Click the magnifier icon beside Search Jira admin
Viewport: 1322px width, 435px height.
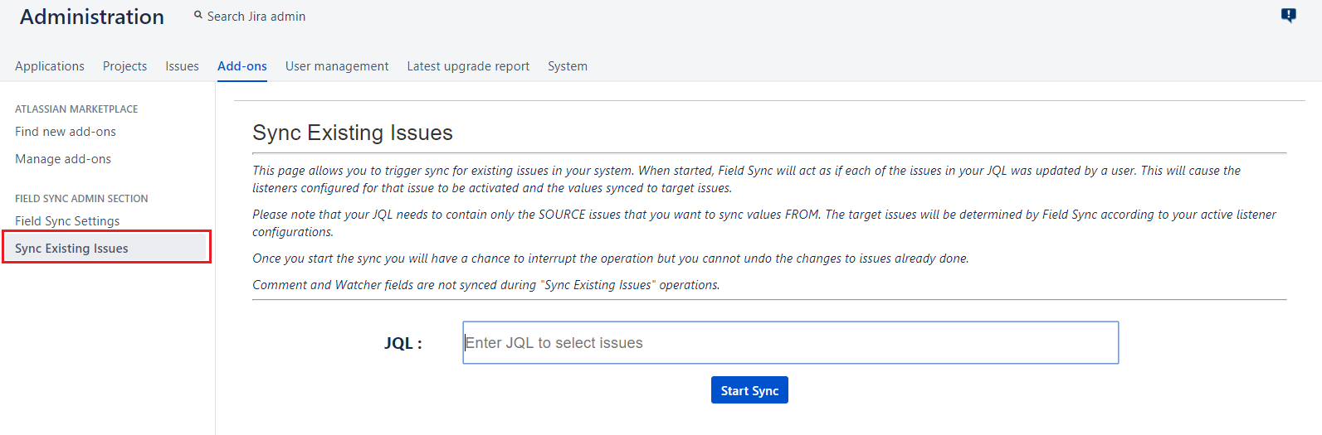pos(198,15)
